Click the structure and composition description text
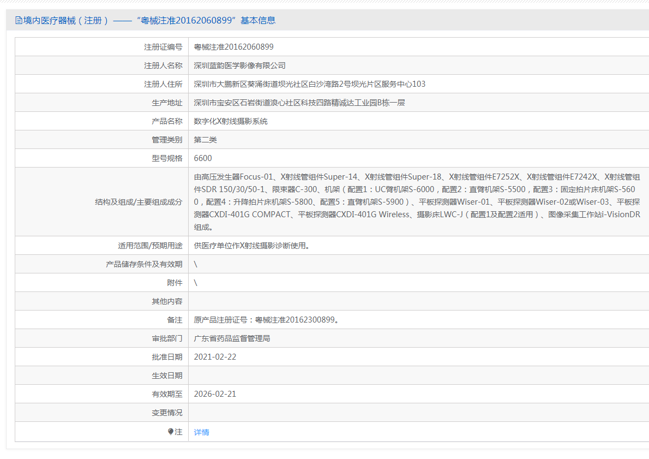Screen dimensions: 649x459 (417, 202)
